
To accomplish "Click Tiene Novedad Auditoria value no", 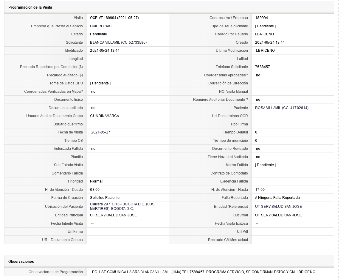I will [258, 157].
